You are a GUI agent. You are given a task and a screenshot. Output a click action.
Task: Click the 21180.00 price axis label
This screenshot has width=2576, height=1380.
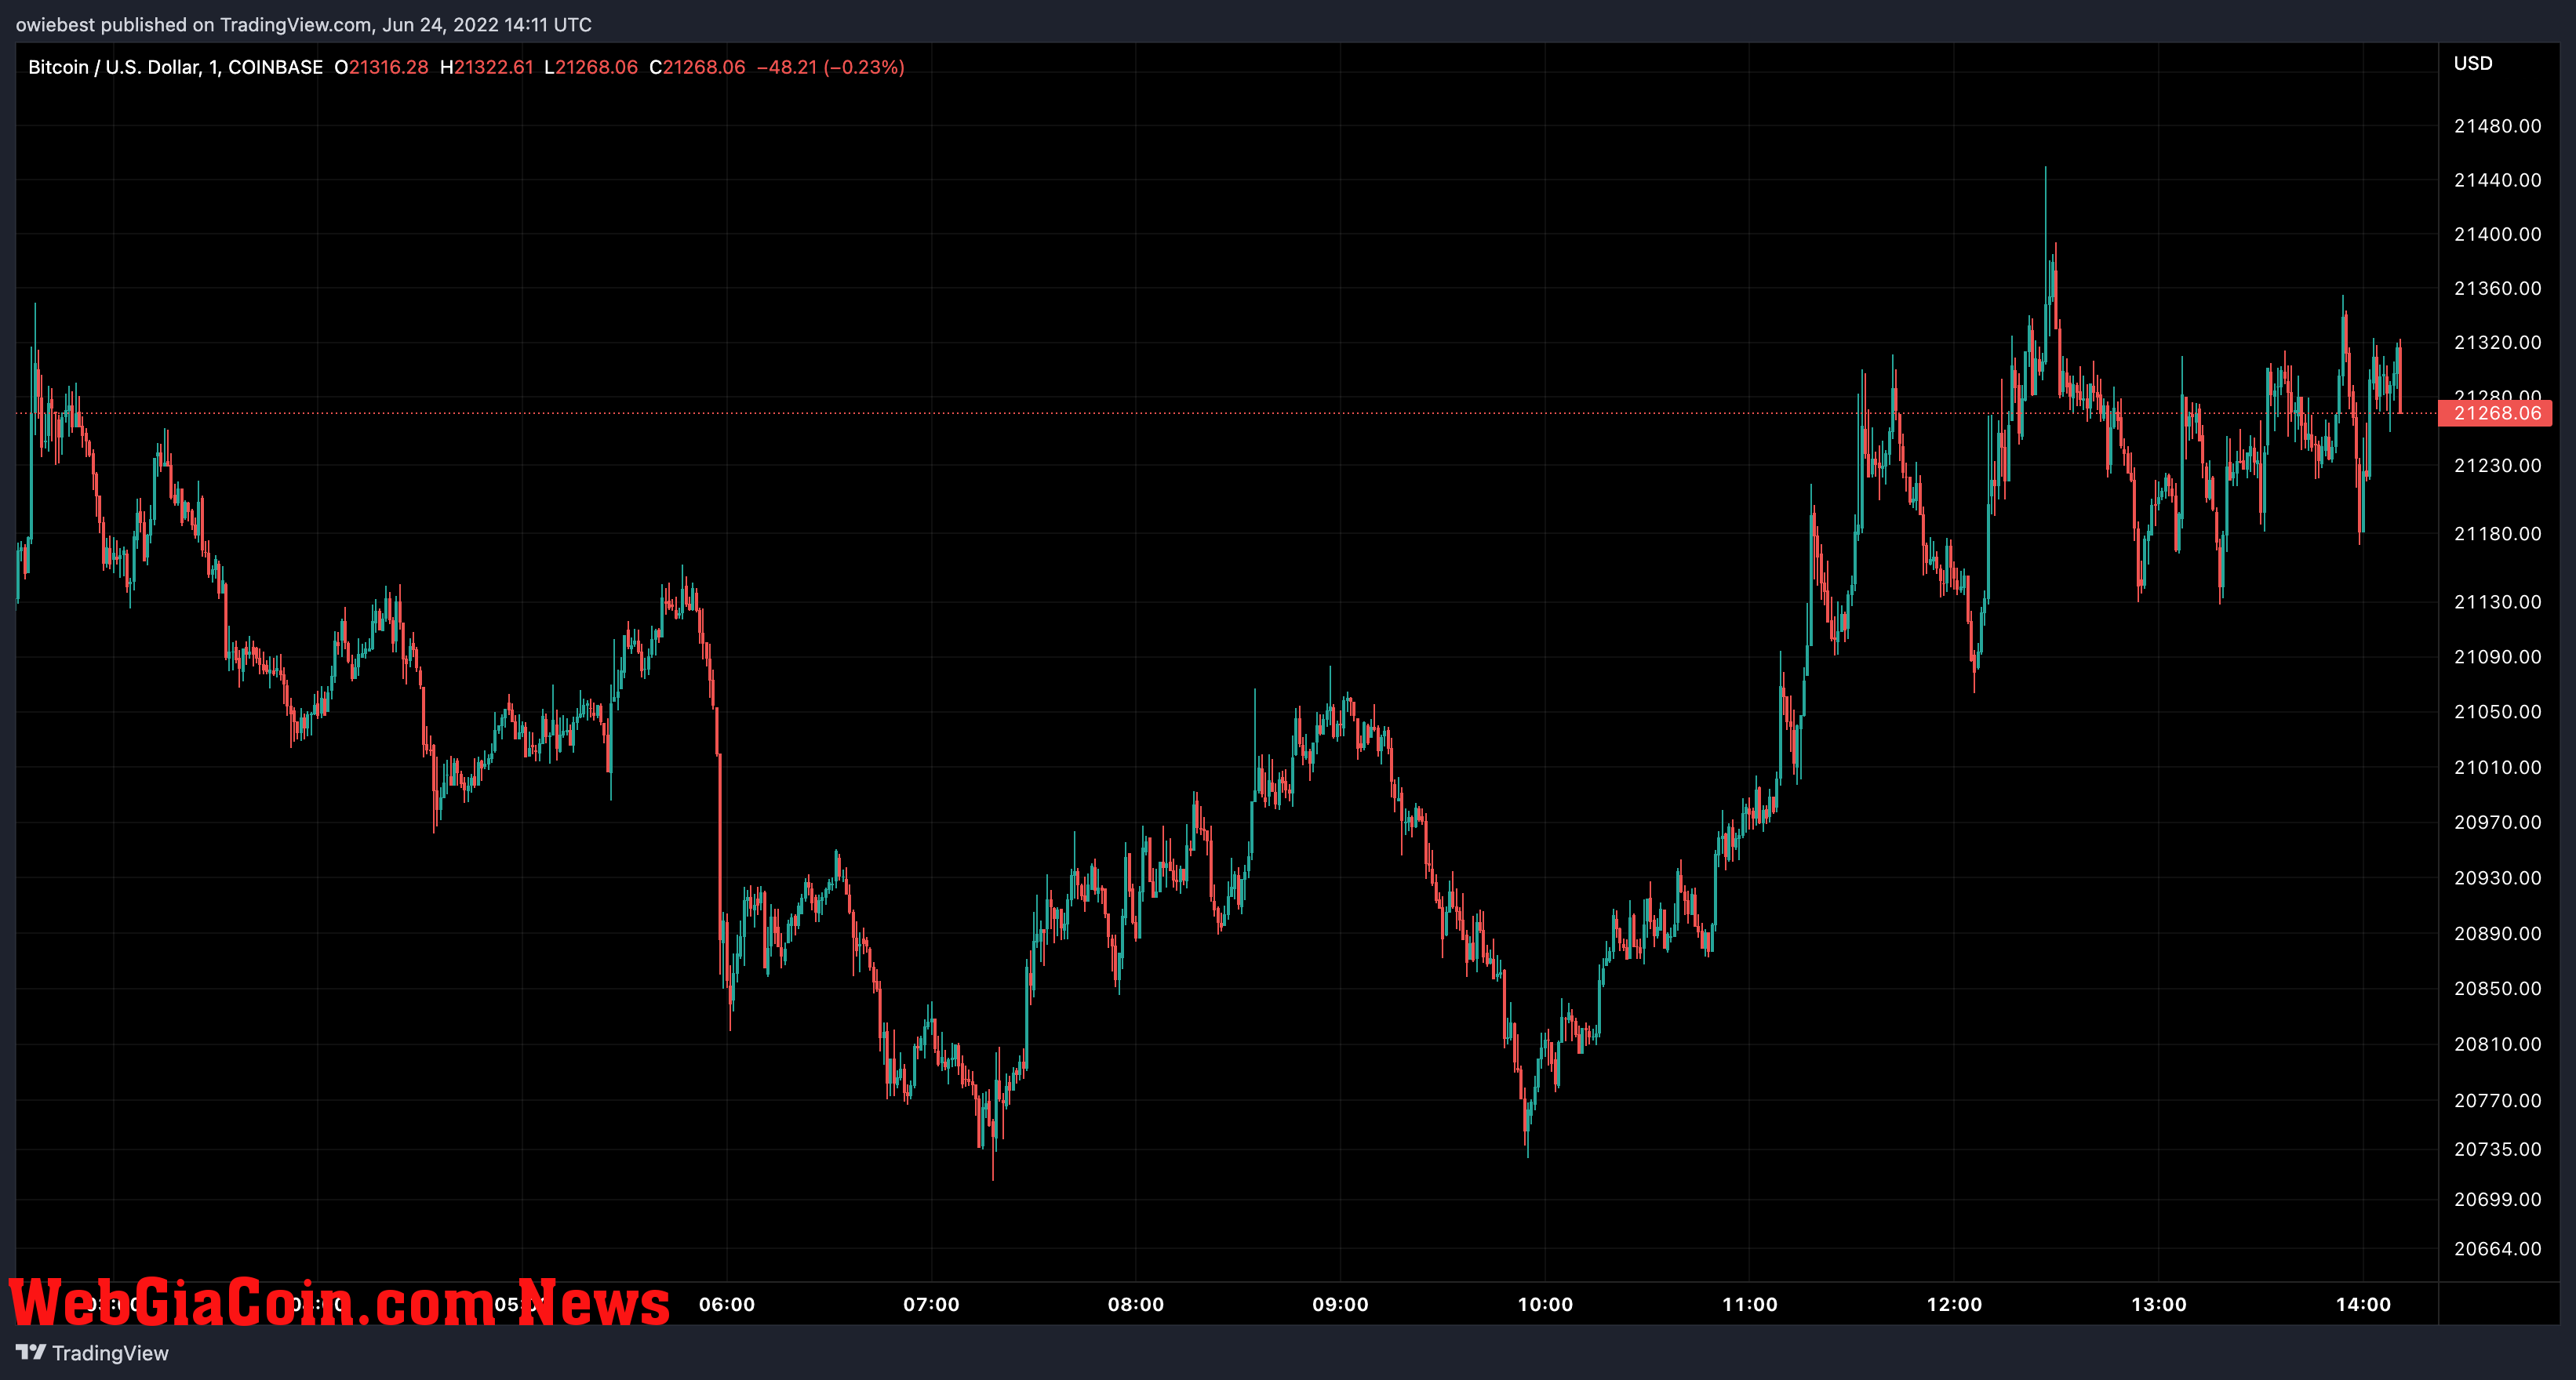click(2497, 534)
